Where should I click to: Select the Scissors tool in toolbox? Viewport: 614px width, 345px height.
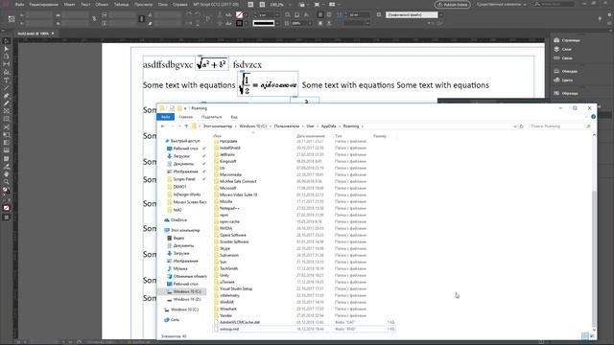click(x=7, y=127)
